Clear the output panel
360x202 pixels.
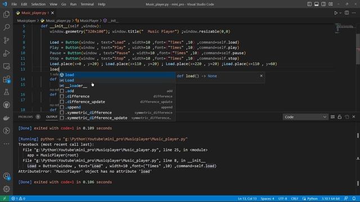click(x=332, y=117)
